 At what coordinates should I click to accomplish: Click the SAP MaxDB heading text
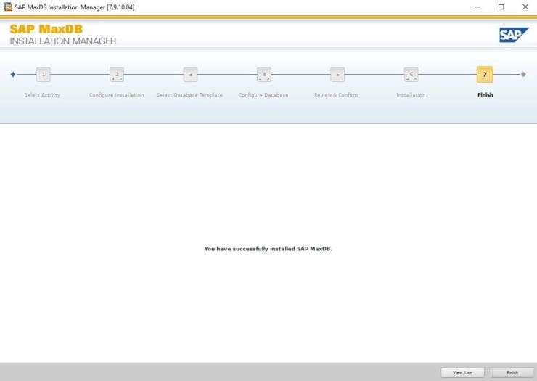(46, 29)
